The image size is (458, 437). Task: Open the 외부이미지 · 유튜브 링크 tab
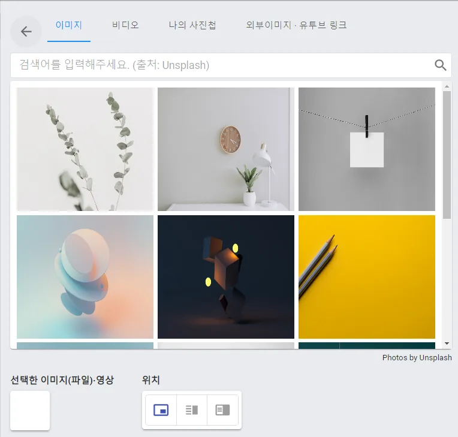(x=296, y=25)
